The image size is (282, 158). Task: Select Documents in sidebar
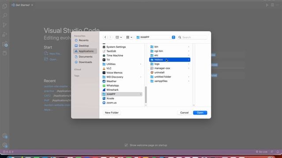coord(85,57)
